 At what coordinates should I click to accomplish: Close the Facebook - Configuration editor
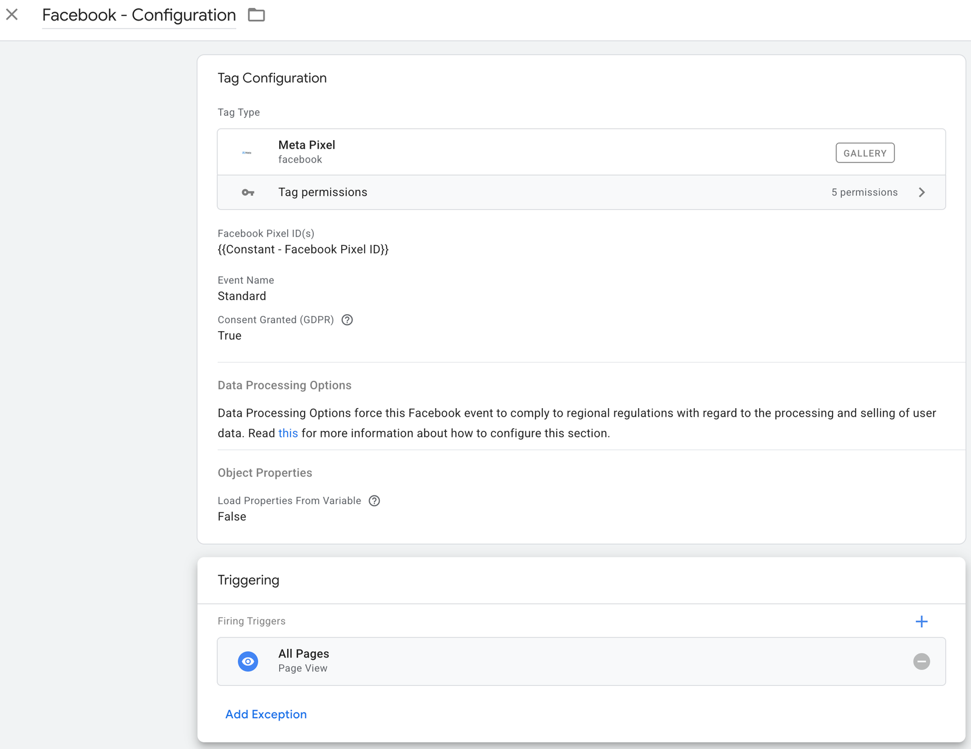click(11, 15)
